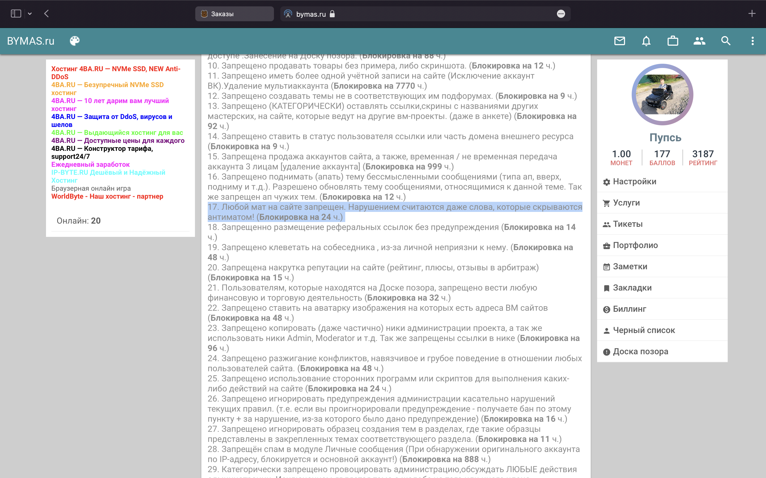Image resolution: width=766 pixels, height=478 pixels.
Task: Open the palette theme picker
Action: (x=75, y=41)
